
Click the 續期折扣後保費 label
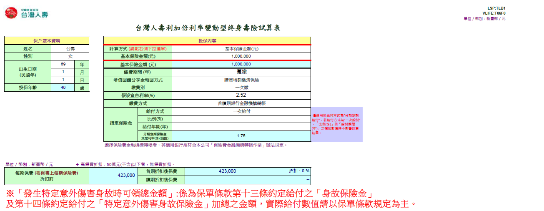[x=161, y=180]
